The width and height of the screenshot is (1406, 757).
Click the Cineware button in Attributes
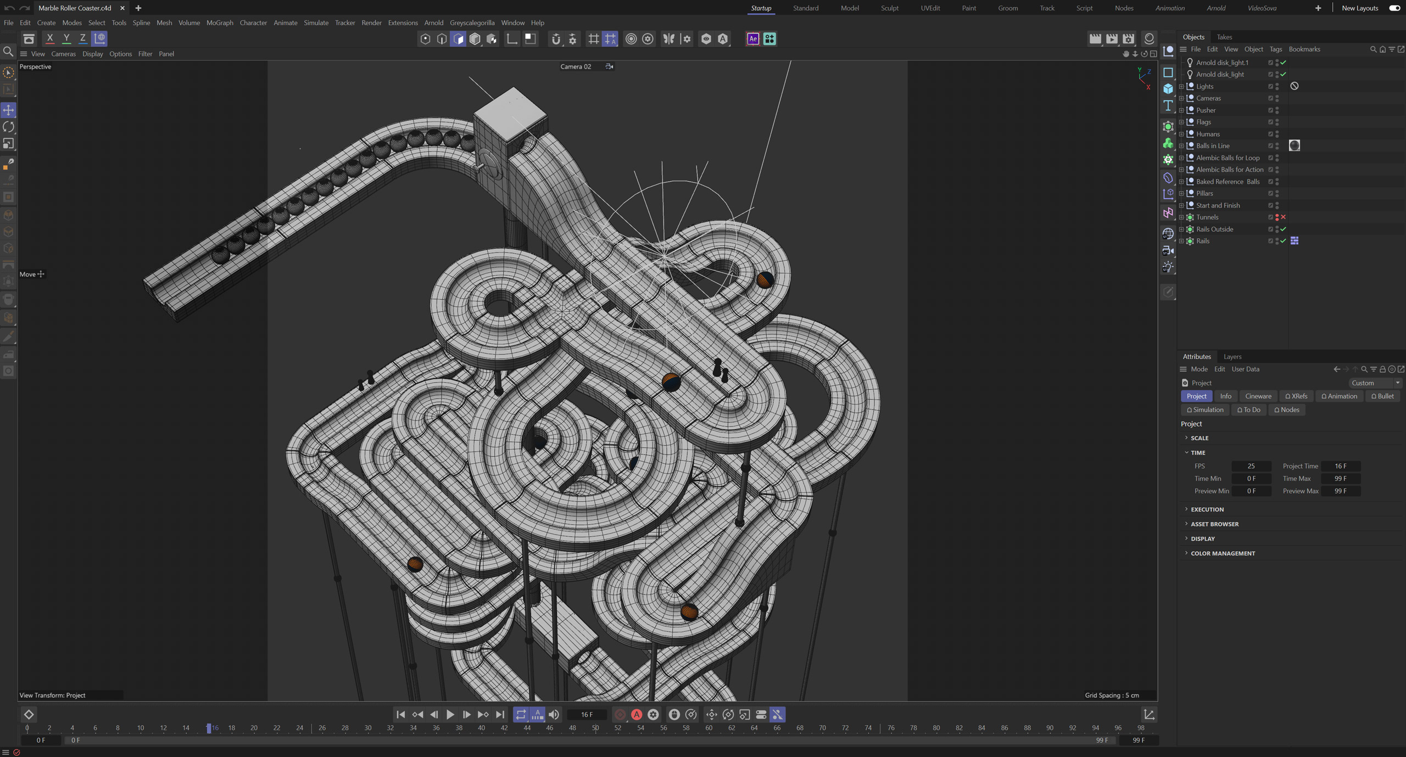(1258, 396)
